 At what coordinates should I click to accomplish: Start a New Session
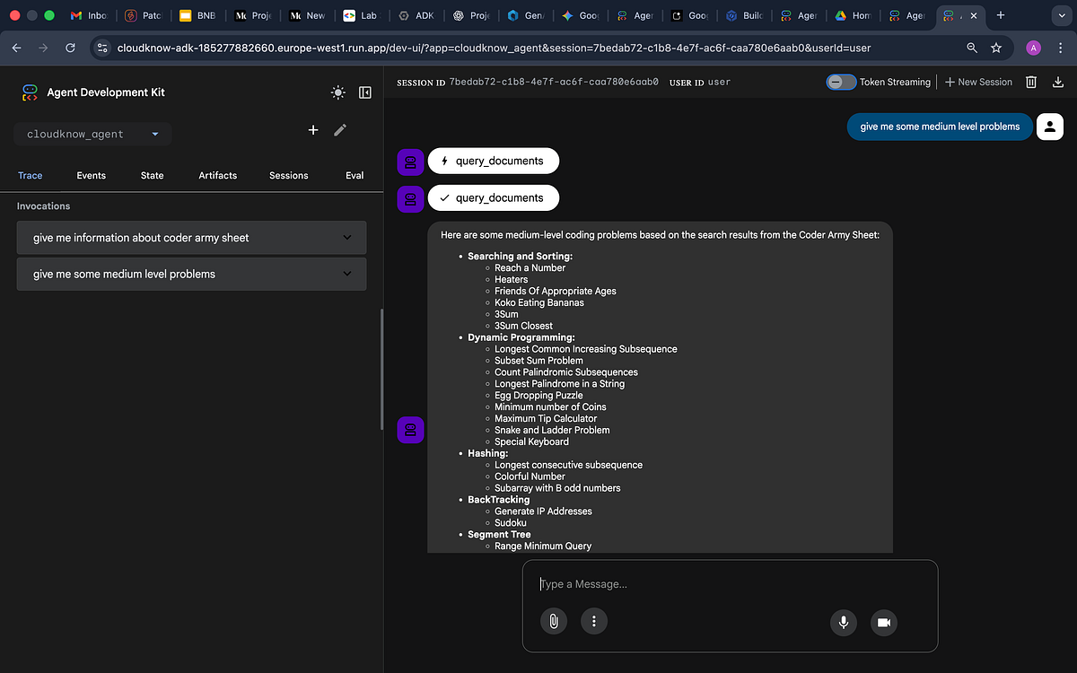[978, 82]
